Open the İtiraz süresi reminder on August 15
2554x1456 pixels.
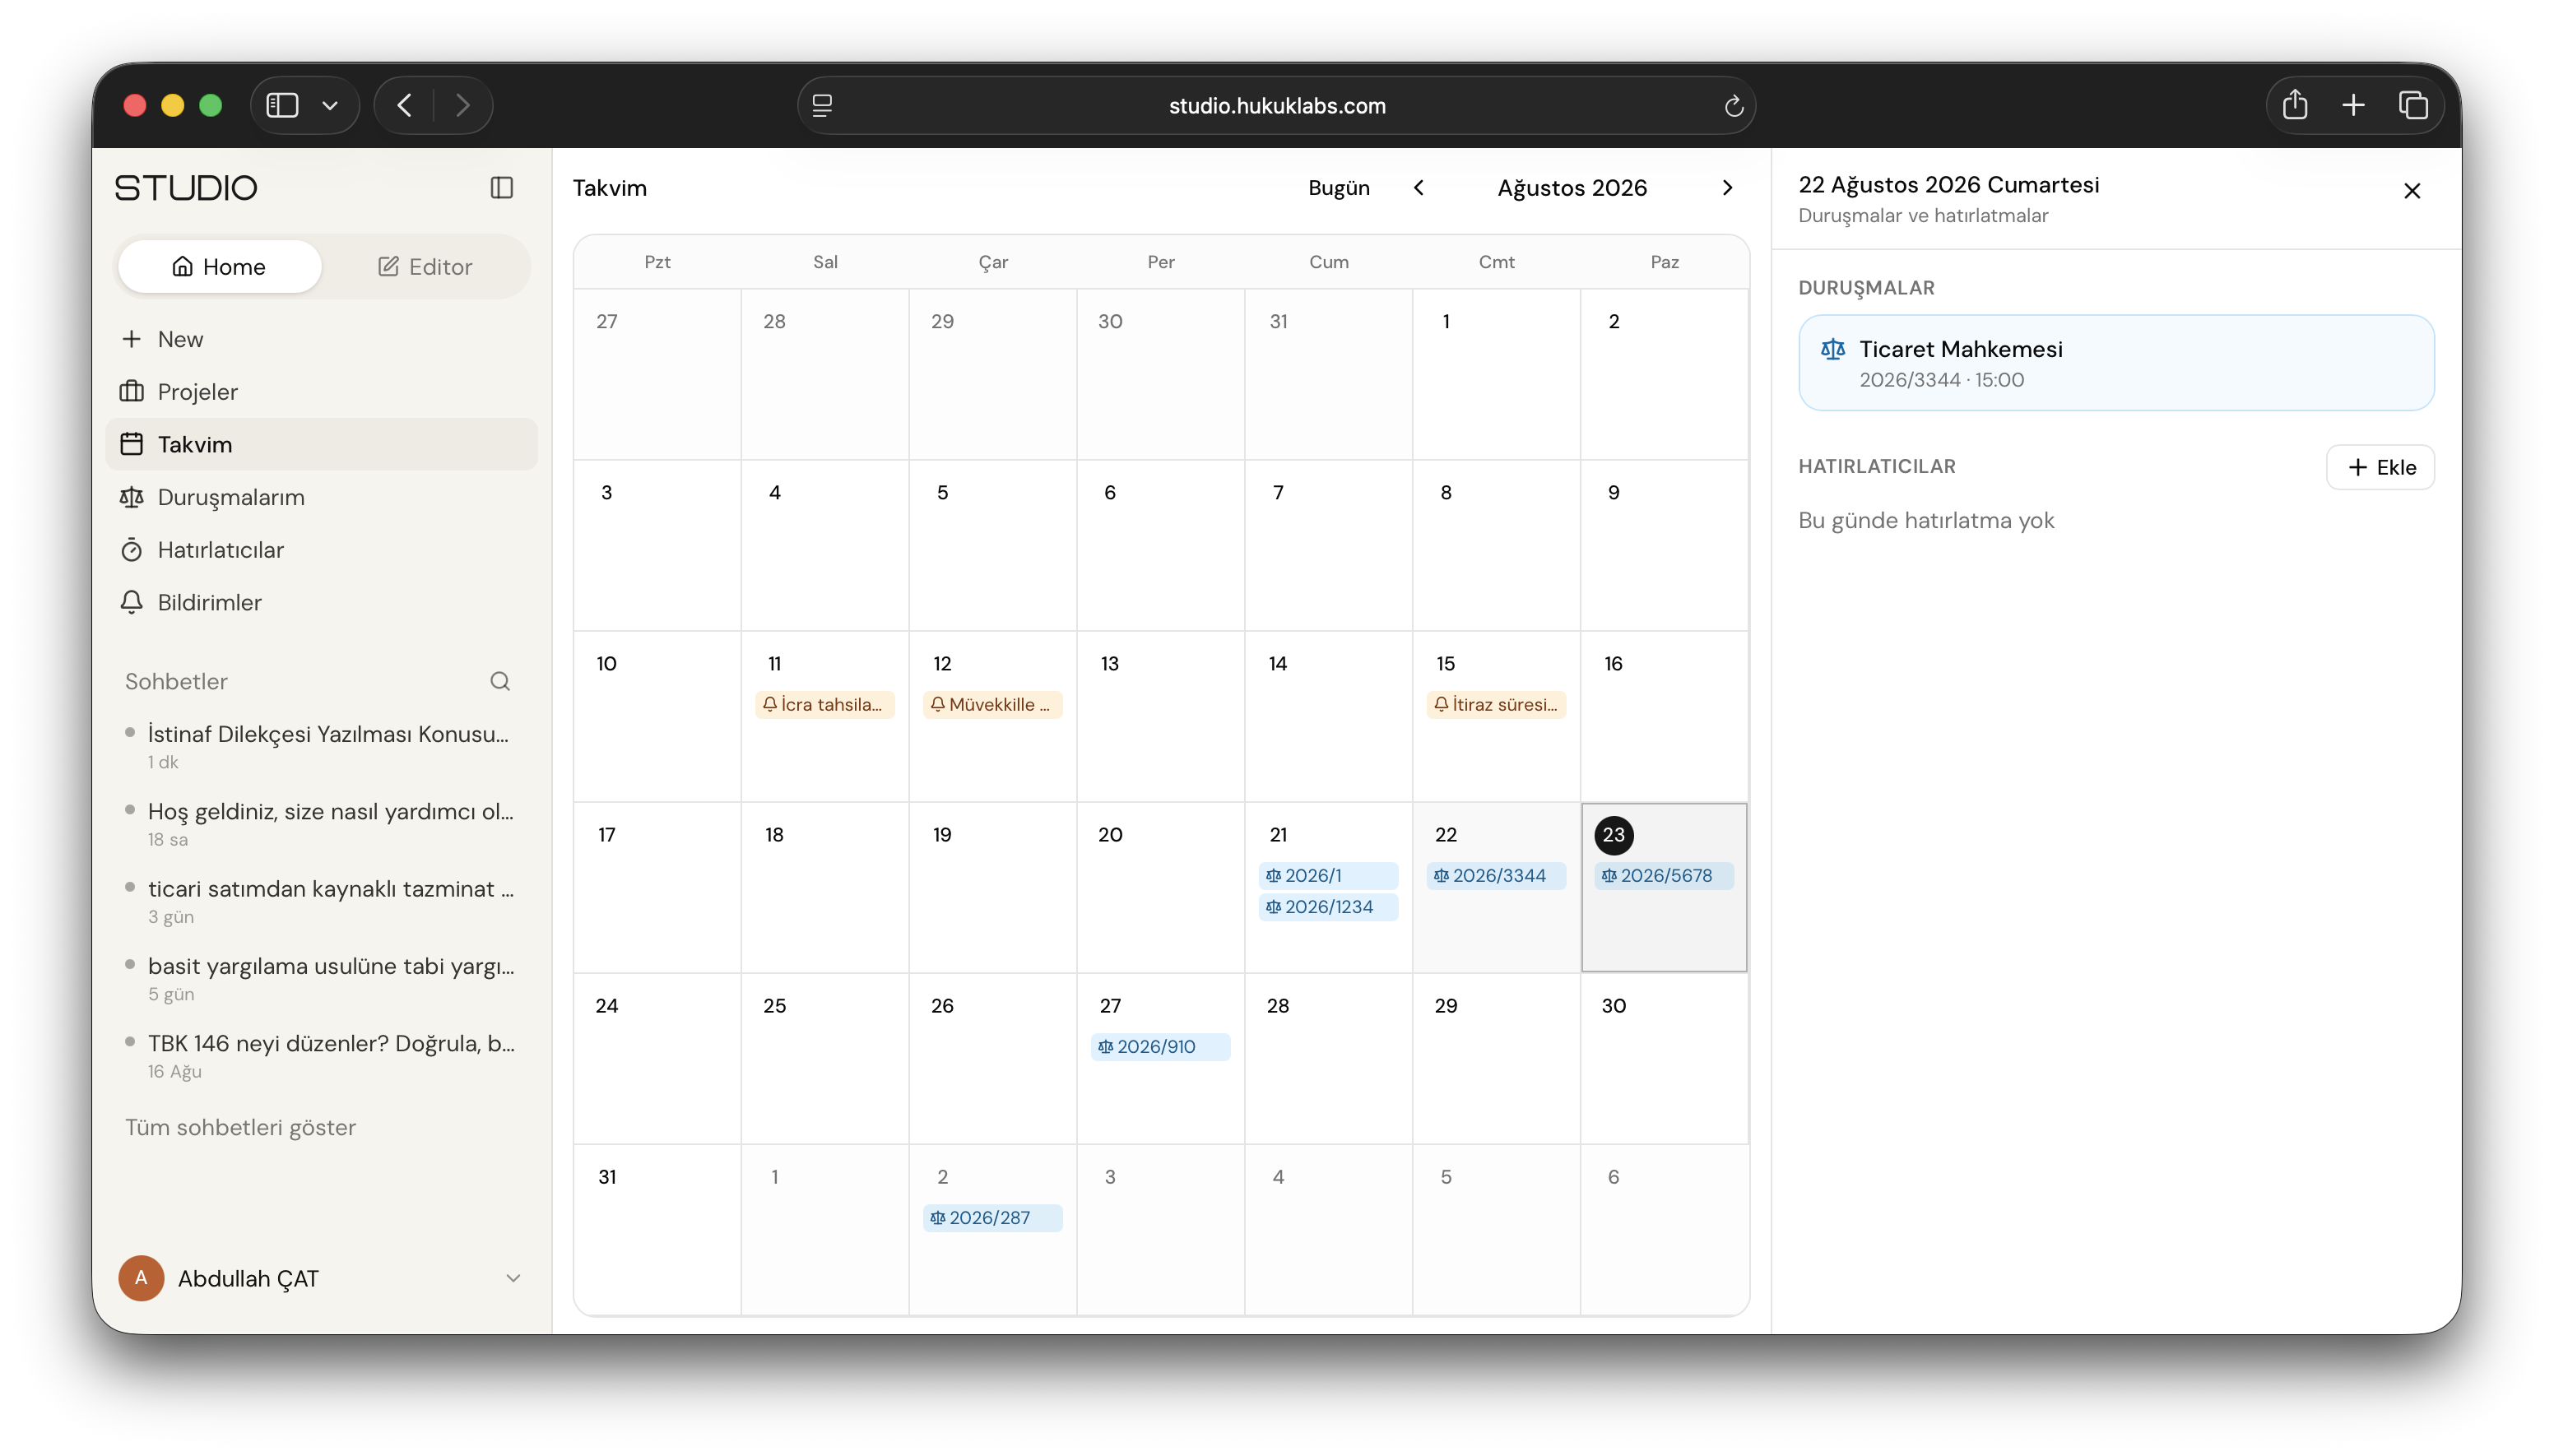(1495, 704)
